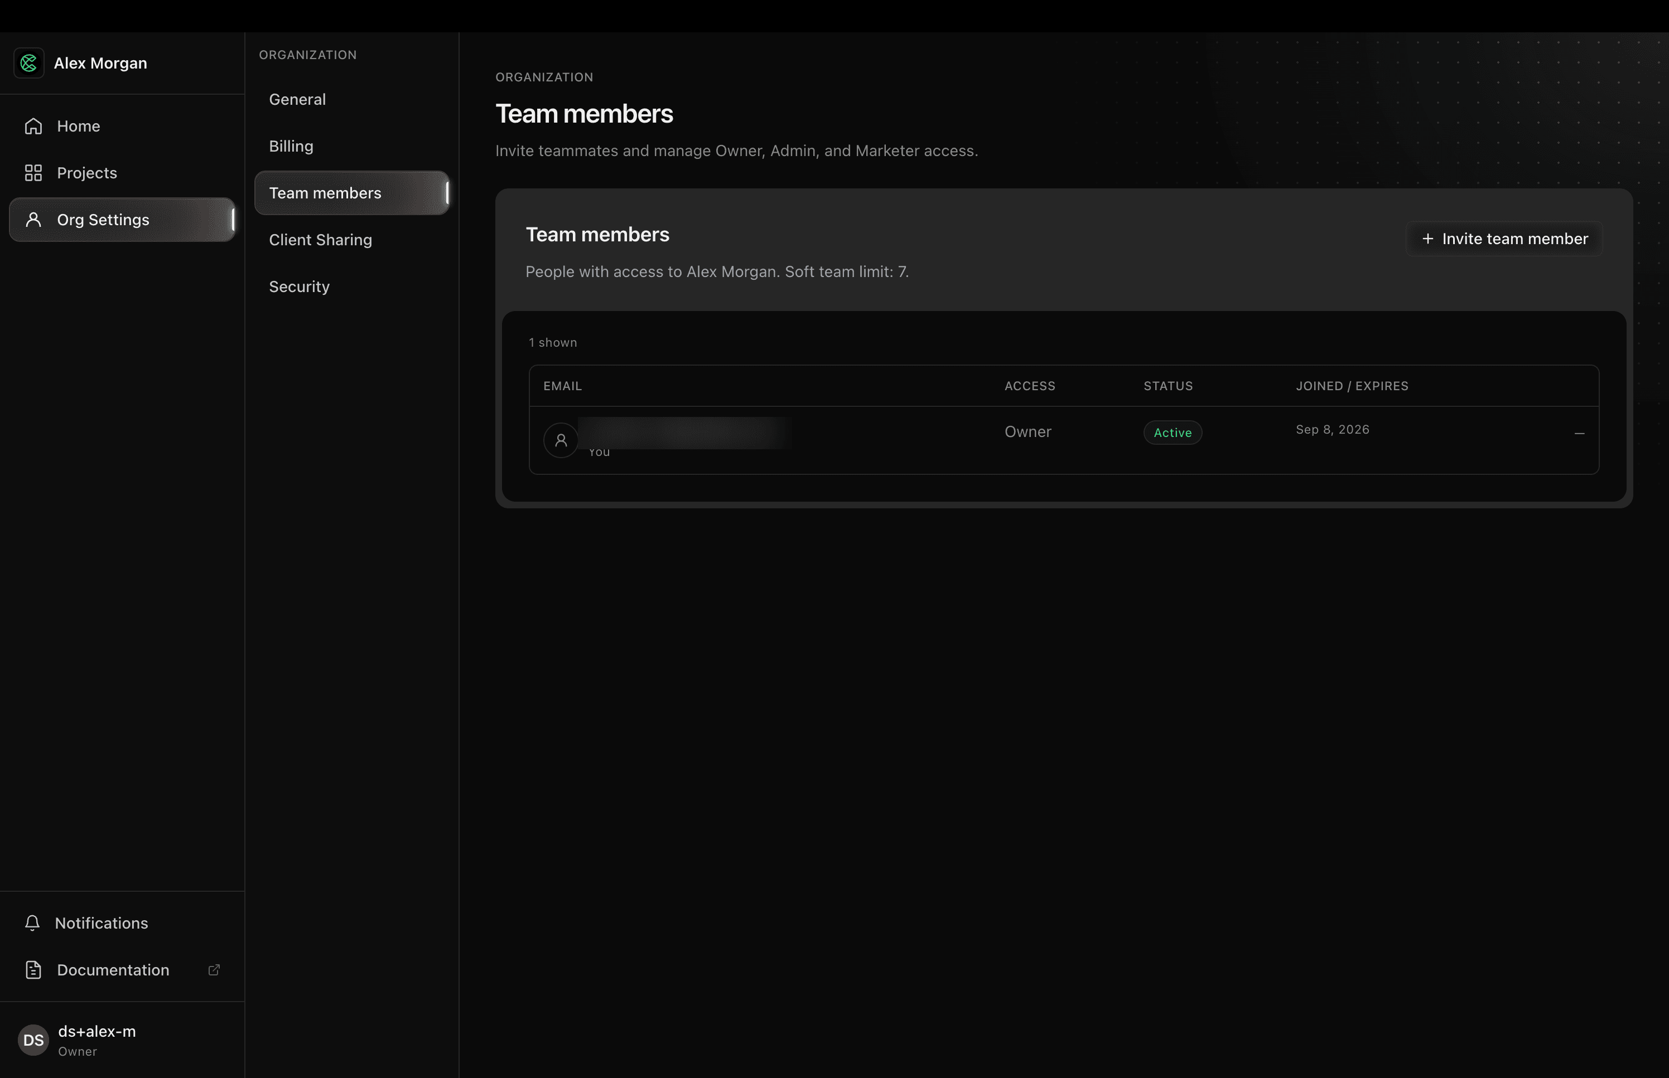Click the Owner access cell

click(1028, 432)
